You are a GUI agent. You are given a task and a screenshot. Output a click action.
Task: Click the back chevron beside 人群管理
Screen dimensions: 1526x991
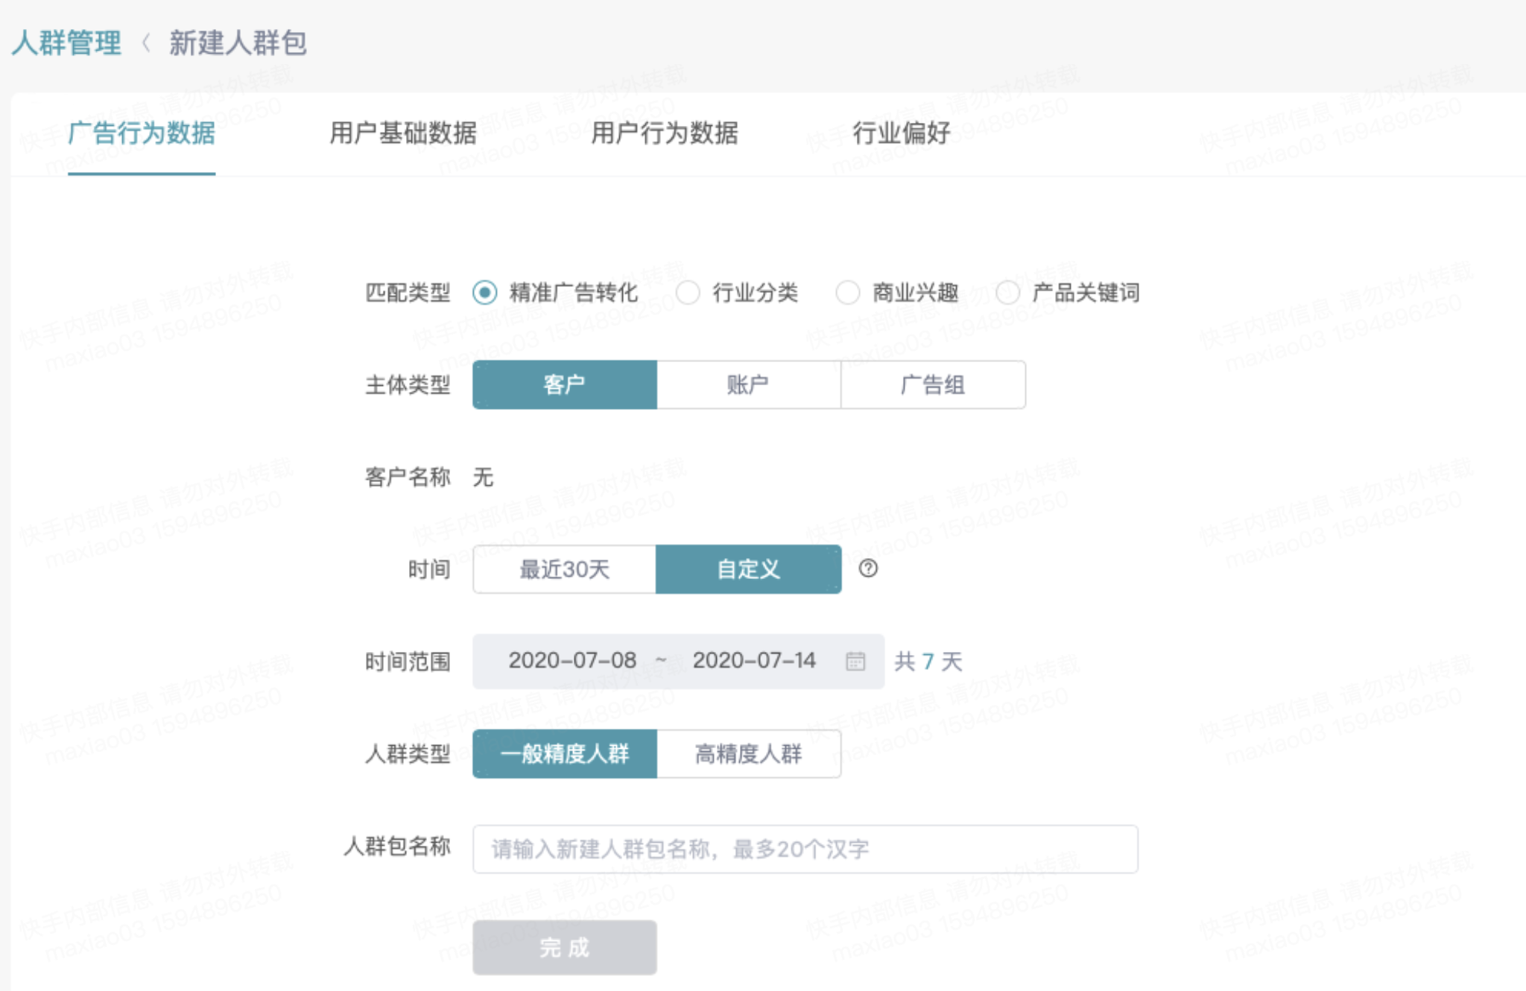(x=146, y=43)
